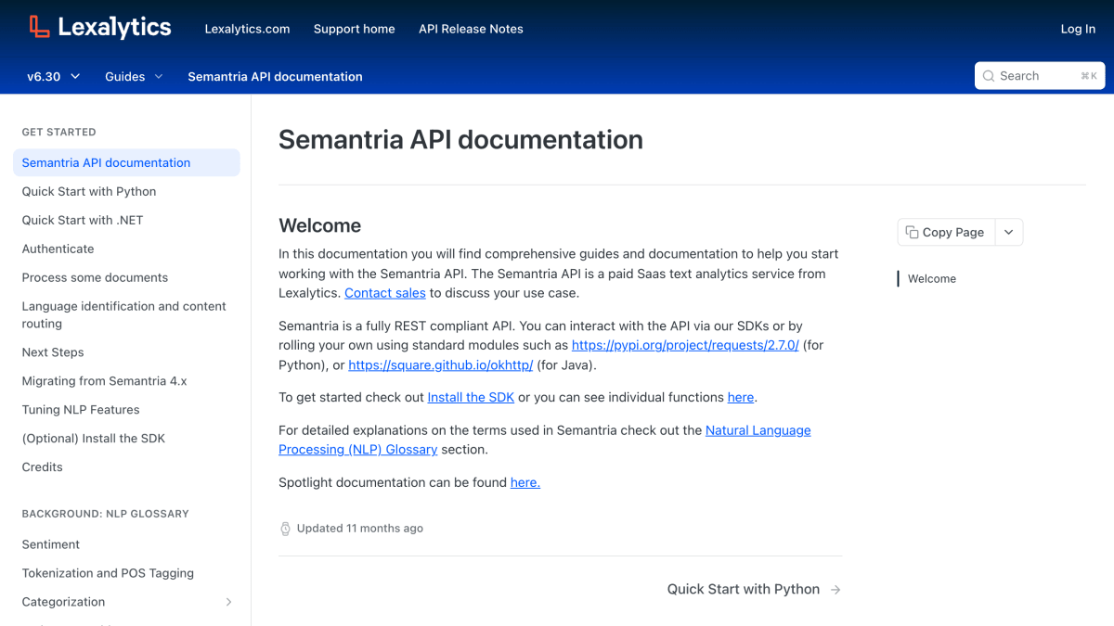
Task: Click the clock icon next to Updated
Action: click(x=285, y=529)
